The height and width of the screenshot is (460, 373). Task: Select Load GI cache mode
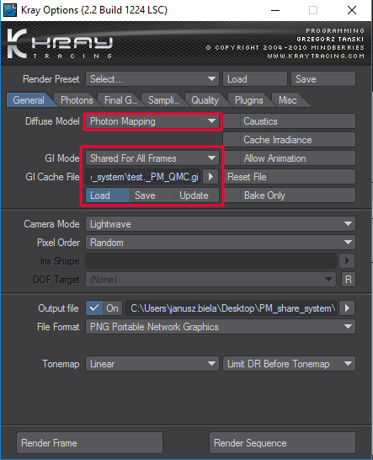click(x=108, y=195)
